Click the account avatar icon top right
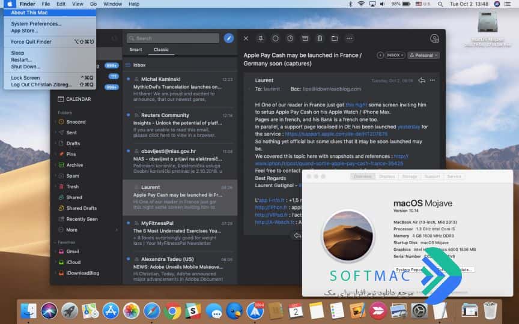Screen dimensions: 519x324 click(434, 38)
